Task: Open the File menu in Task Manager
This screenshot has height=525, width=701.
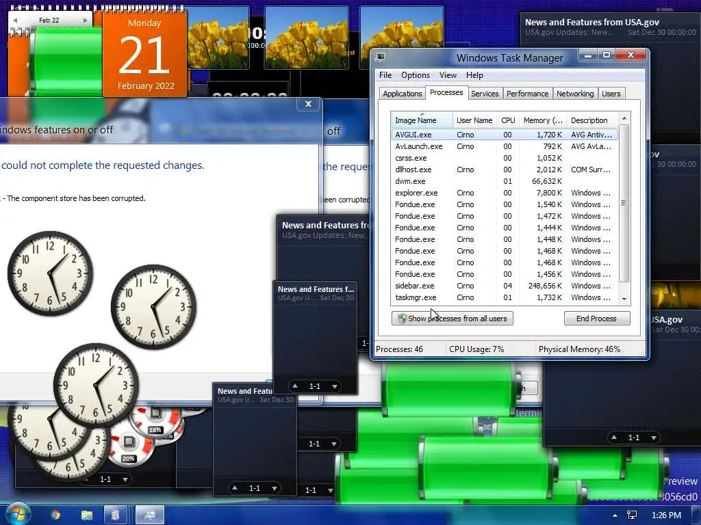Action: coord(385,75)
